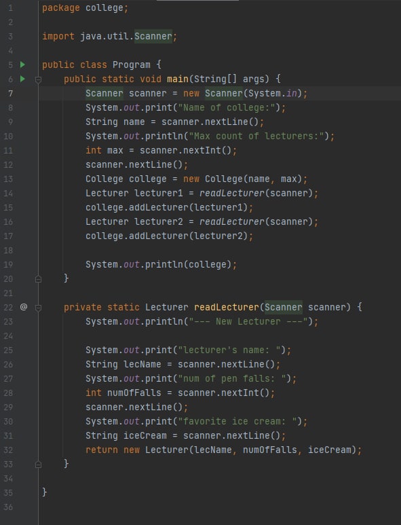The height and width of the screenshot is (525, 401).
Task: Click variable 'lecturer1' declaration on line 14
Action: [x=159, y=193]
